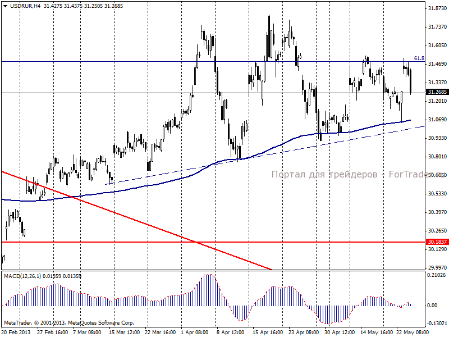The width and height of the screenshot is (449, 337).
Task: Click price scale value 31.6050
Action: 437,45
